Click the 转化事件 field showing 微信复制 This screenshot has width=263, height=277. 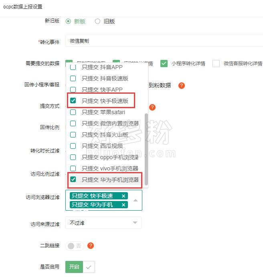(164, 41)
